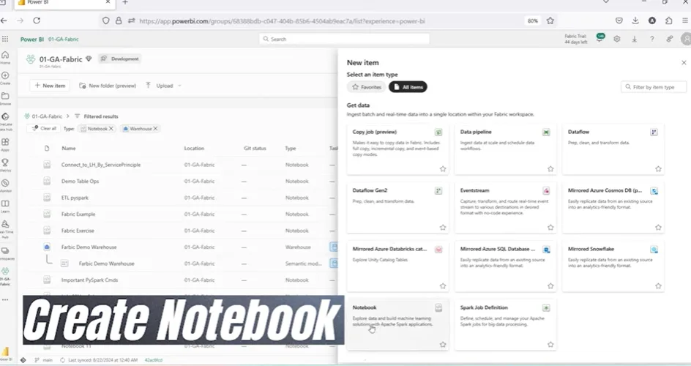
Task: Remove the Notebook type filter
Action: [x=111, y=129]
